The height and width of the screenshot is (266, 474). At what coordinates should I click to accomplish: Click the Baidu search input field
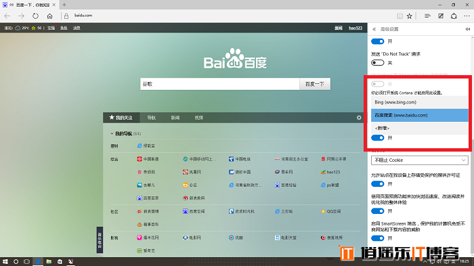click(220, 84)
